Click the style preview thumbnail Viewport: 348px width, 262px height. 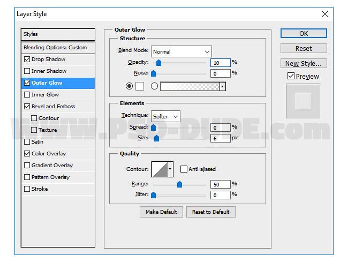pos(303,101)
